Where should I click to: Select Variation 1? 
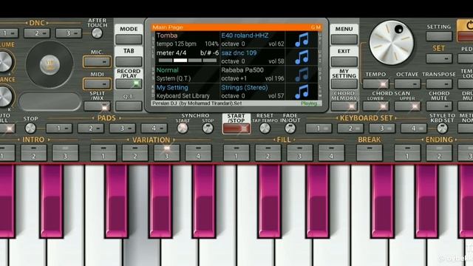pyautogui.click(x=103, y=153)
